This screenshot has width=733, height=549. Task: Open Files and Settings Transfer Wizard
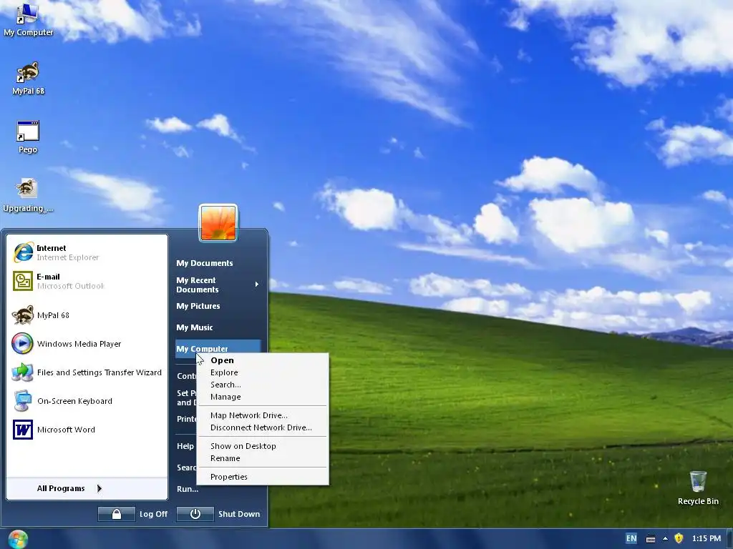coord(87,372)
